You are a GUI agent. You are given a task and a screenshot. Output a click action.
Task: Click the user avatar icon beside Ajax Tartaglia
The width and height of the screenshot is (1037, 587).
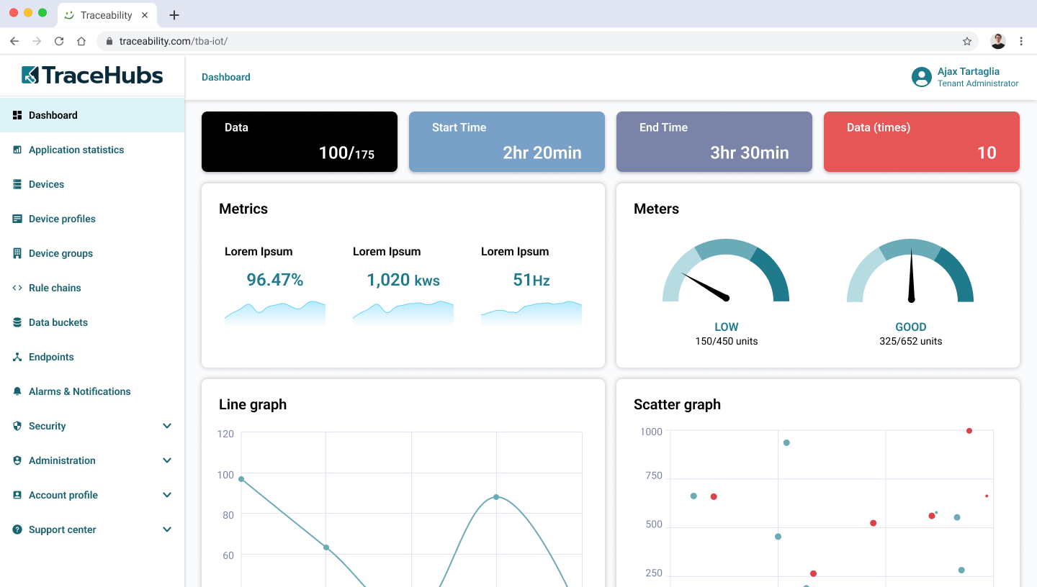coord(921,77)
